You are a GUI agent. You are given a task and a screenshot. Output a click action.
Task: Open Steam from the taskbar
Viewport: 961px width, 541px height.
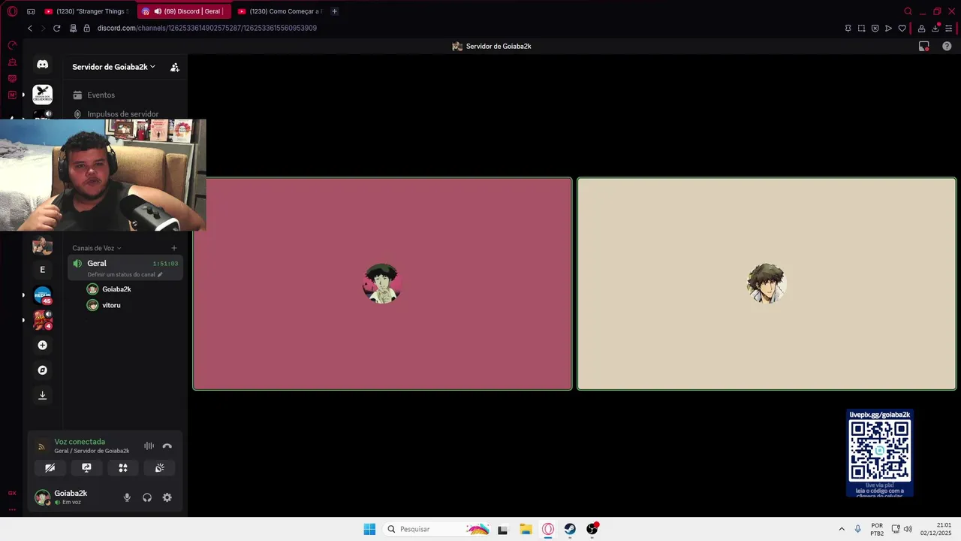click(571, 529)
